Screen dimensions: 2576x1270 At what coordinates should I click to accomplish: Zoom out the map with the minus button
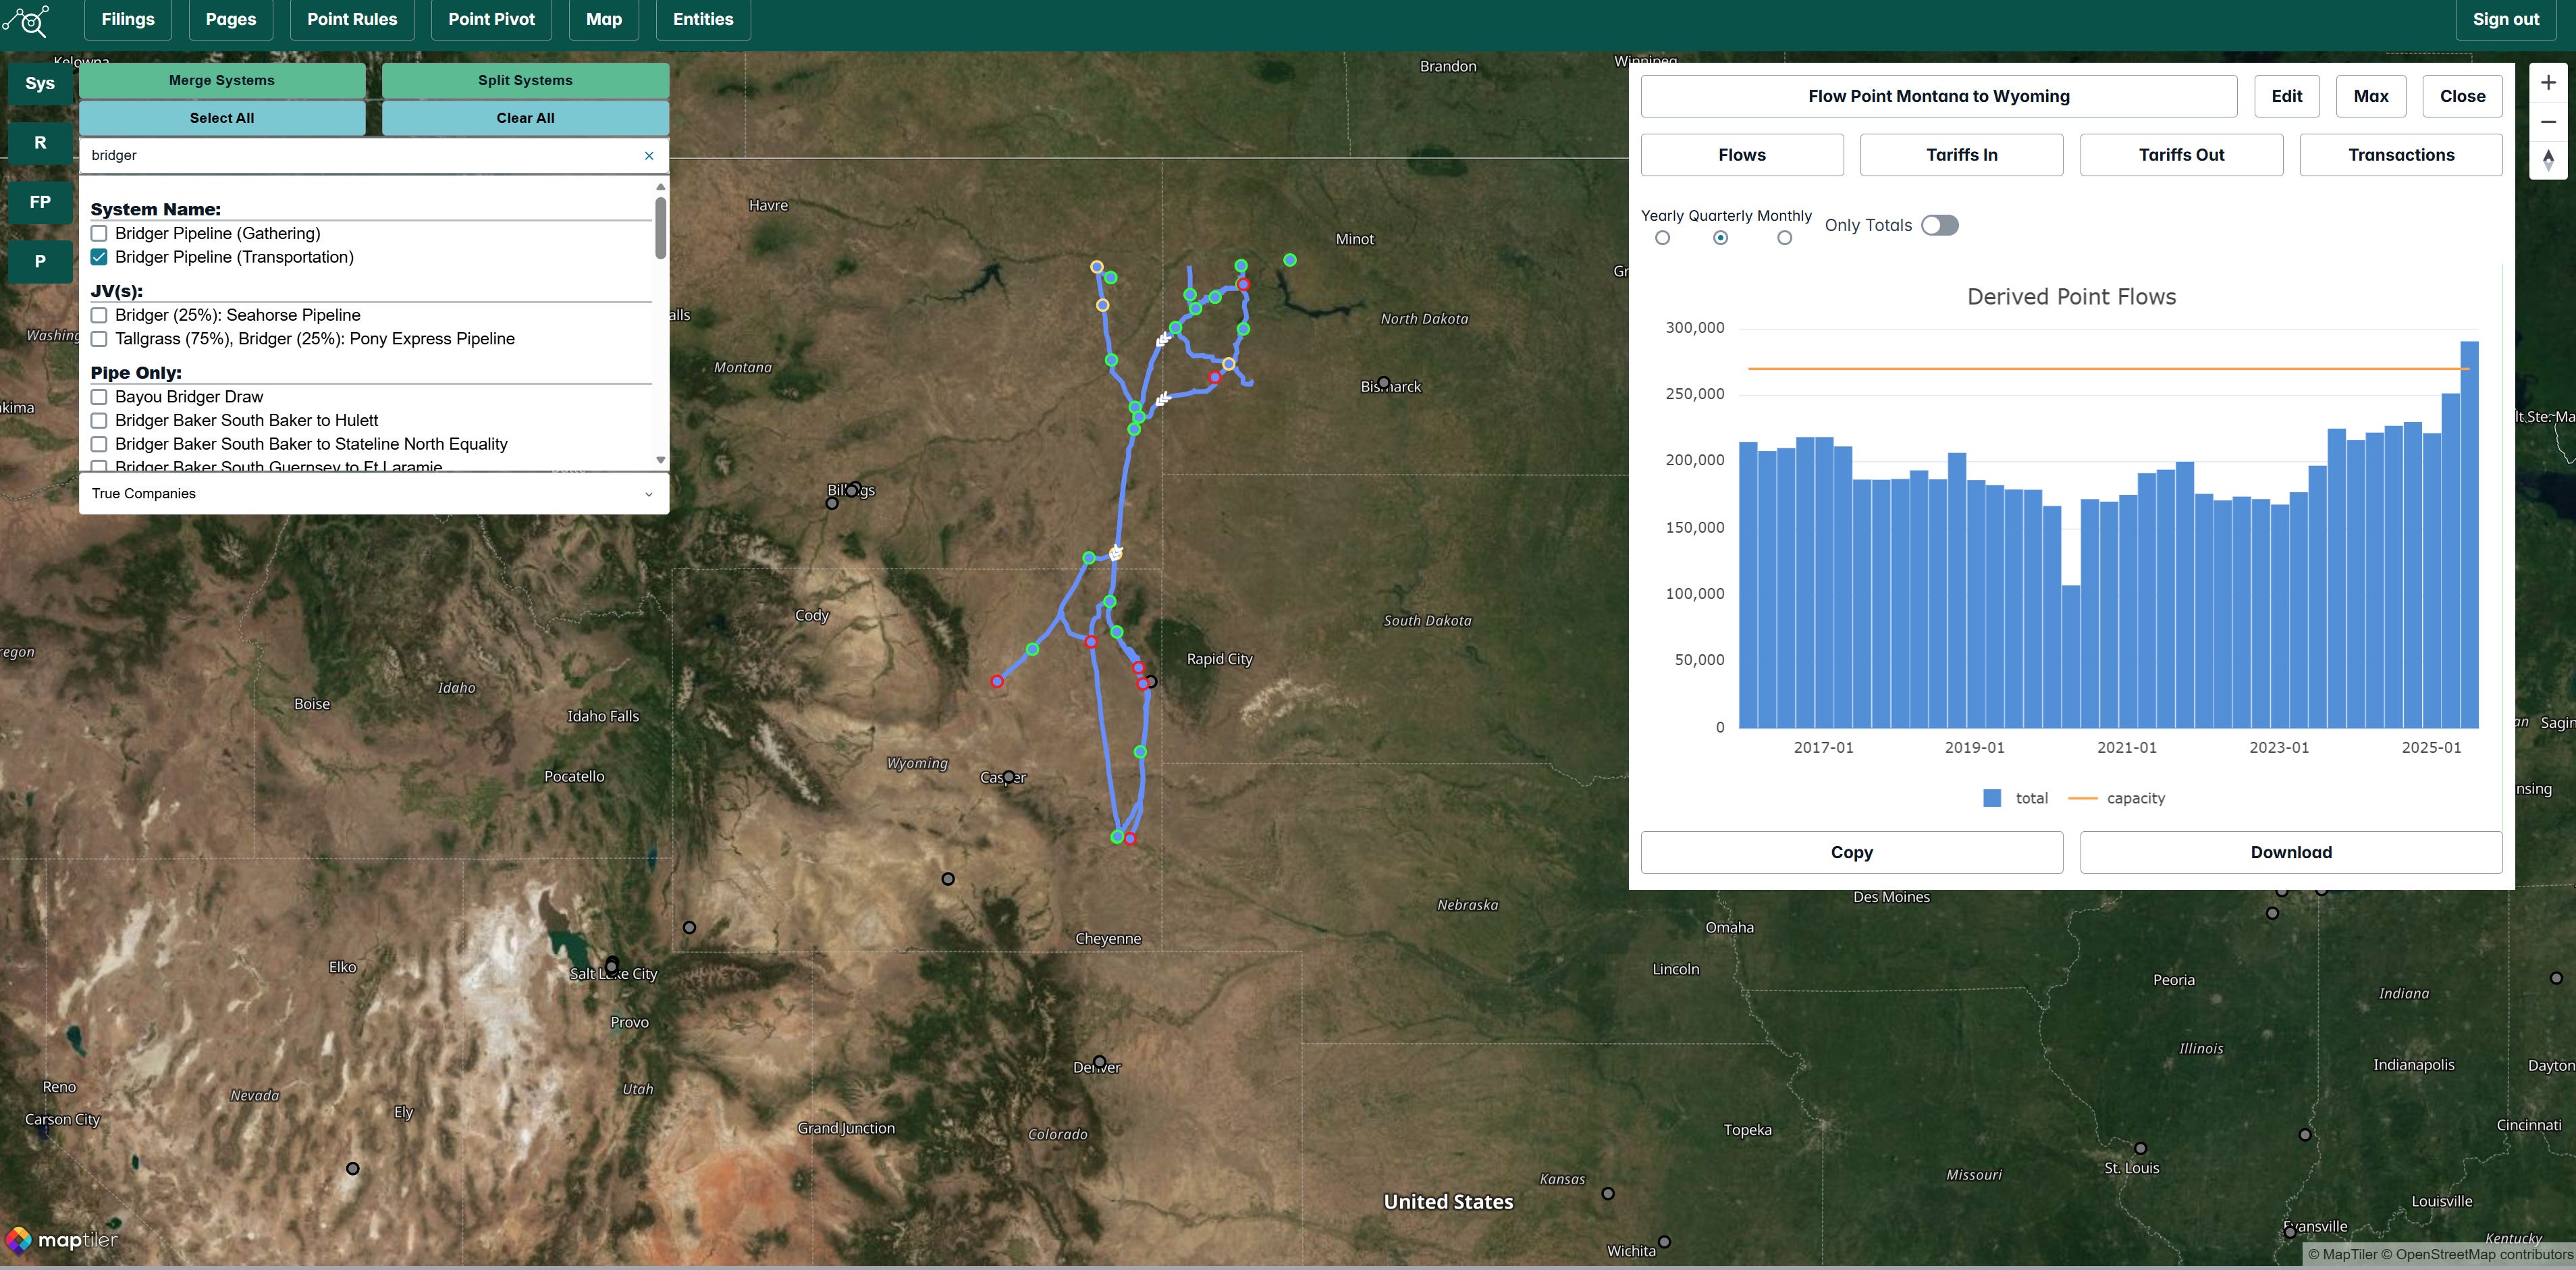click(x=2548, y=122)
